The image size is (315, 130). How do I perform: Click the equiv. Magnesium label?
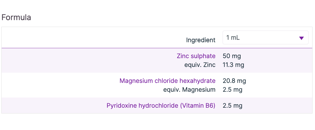click(x=189, y=90)
